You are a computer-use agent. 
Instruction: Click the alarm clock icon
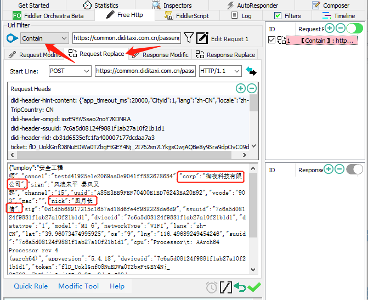pyautogui.click(x=212, y=287)
